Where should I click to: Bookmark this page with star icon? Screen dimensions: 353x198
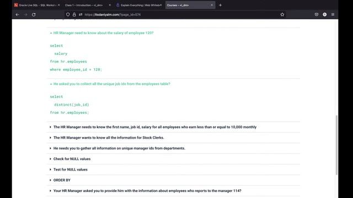(x=282, y=15)
